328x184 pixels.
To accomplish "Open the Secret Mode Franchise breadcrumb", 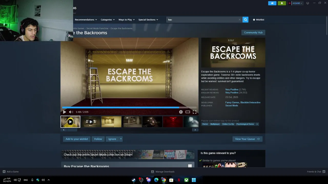I will tap(97, 28).
